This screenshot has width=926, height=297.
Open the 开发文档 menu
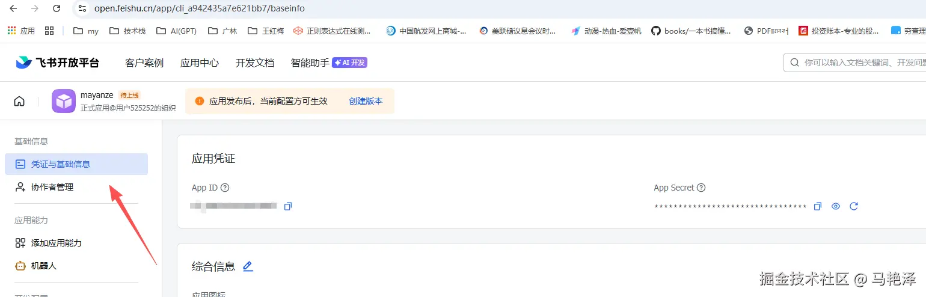click(255, 63)
